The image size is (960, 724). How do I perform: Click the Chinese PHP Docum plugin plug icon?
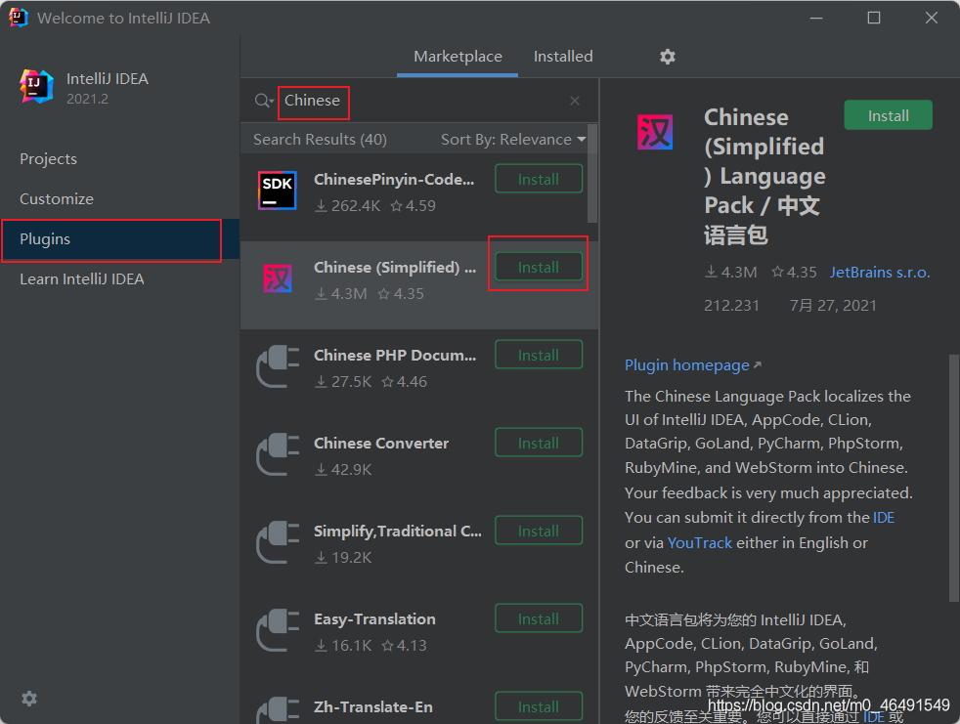tap(278, 366)
